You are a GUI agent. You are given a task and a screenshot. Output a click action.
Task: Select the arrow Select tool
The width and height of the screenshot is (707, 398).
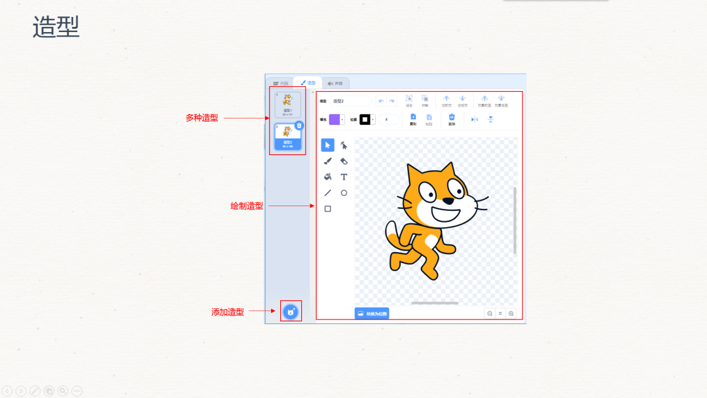point(328,145)
